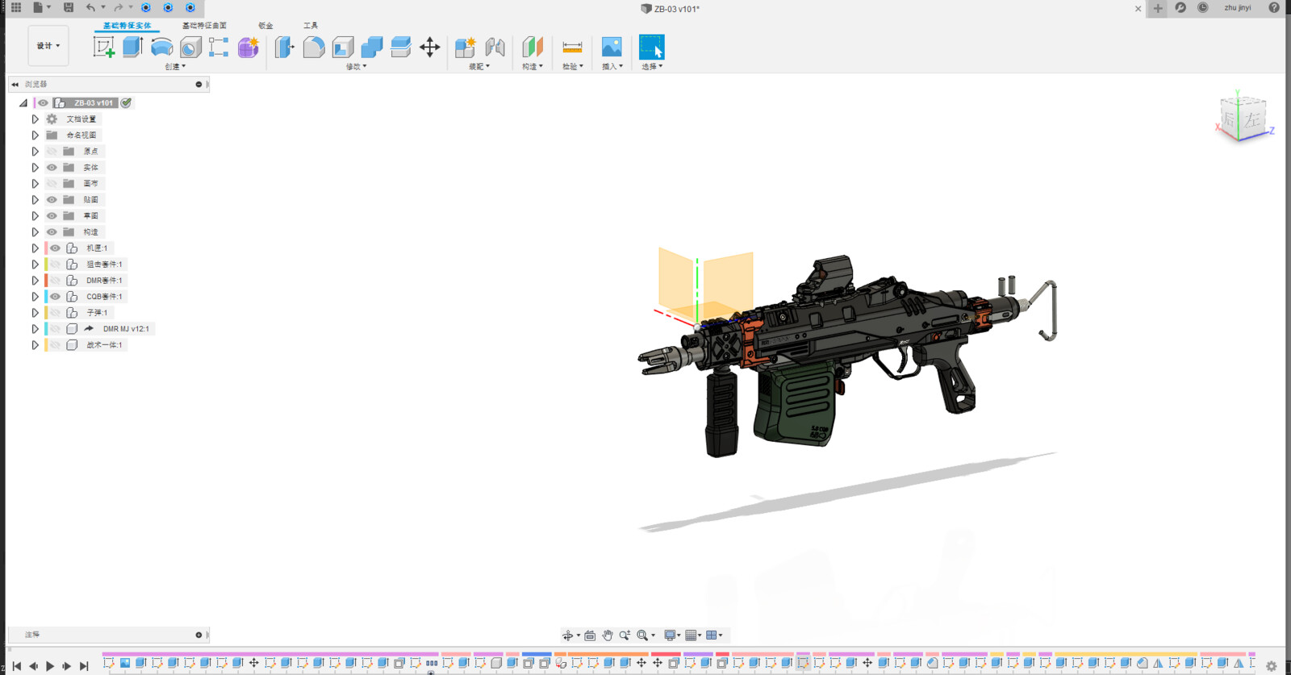This screenshot has width=1291, height=675.
Task: Select the Offset Face tool
Action: 400,47
